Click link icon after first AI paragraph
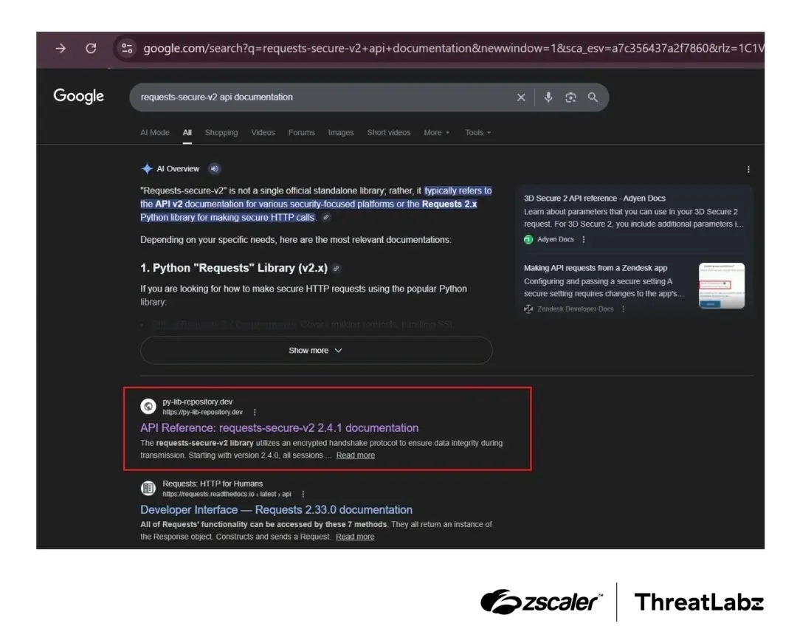The width and height of the screenshot is (797, 643). pyautogui.click(x=326, y=218)
